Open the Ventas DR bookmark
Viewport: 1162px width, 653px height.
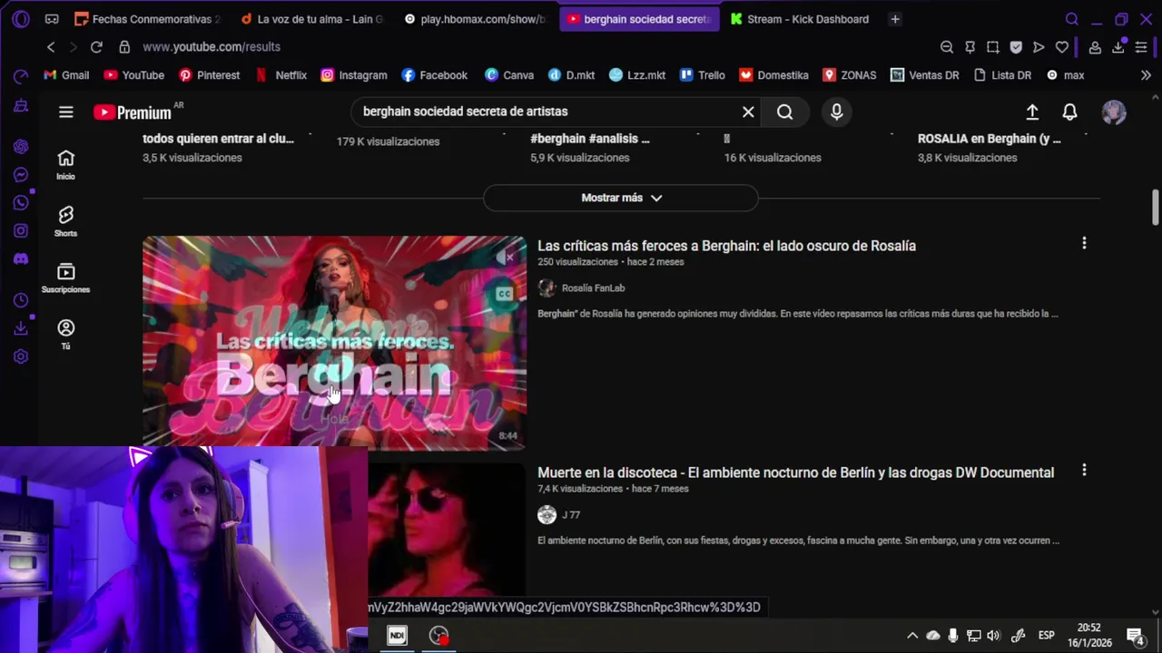tap(925, 75)
